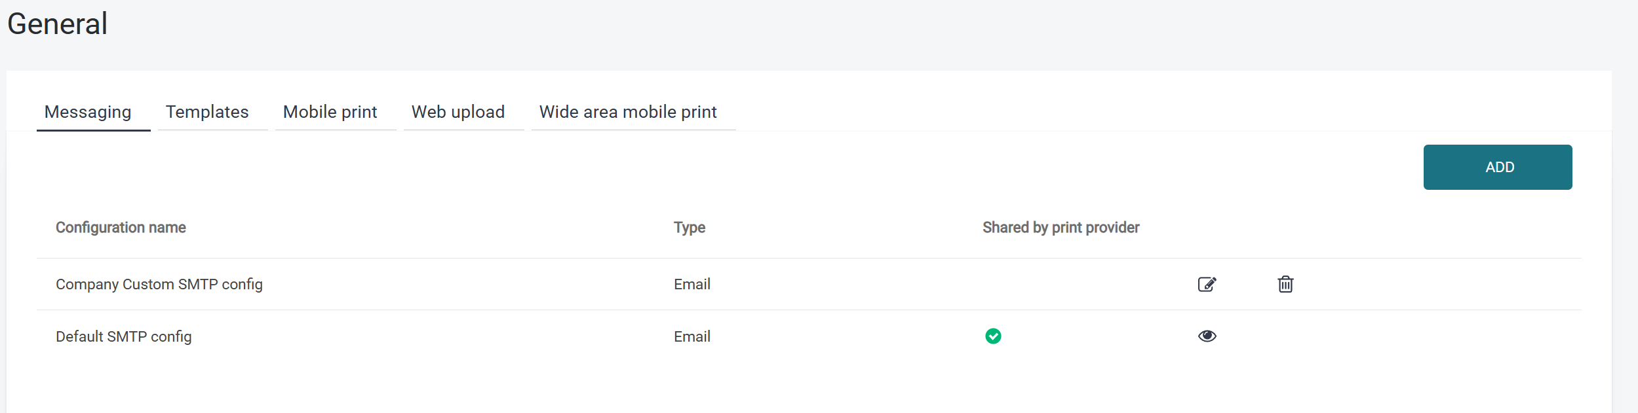Edit the Company Custom SMTP config

[x=1207, y=284]
